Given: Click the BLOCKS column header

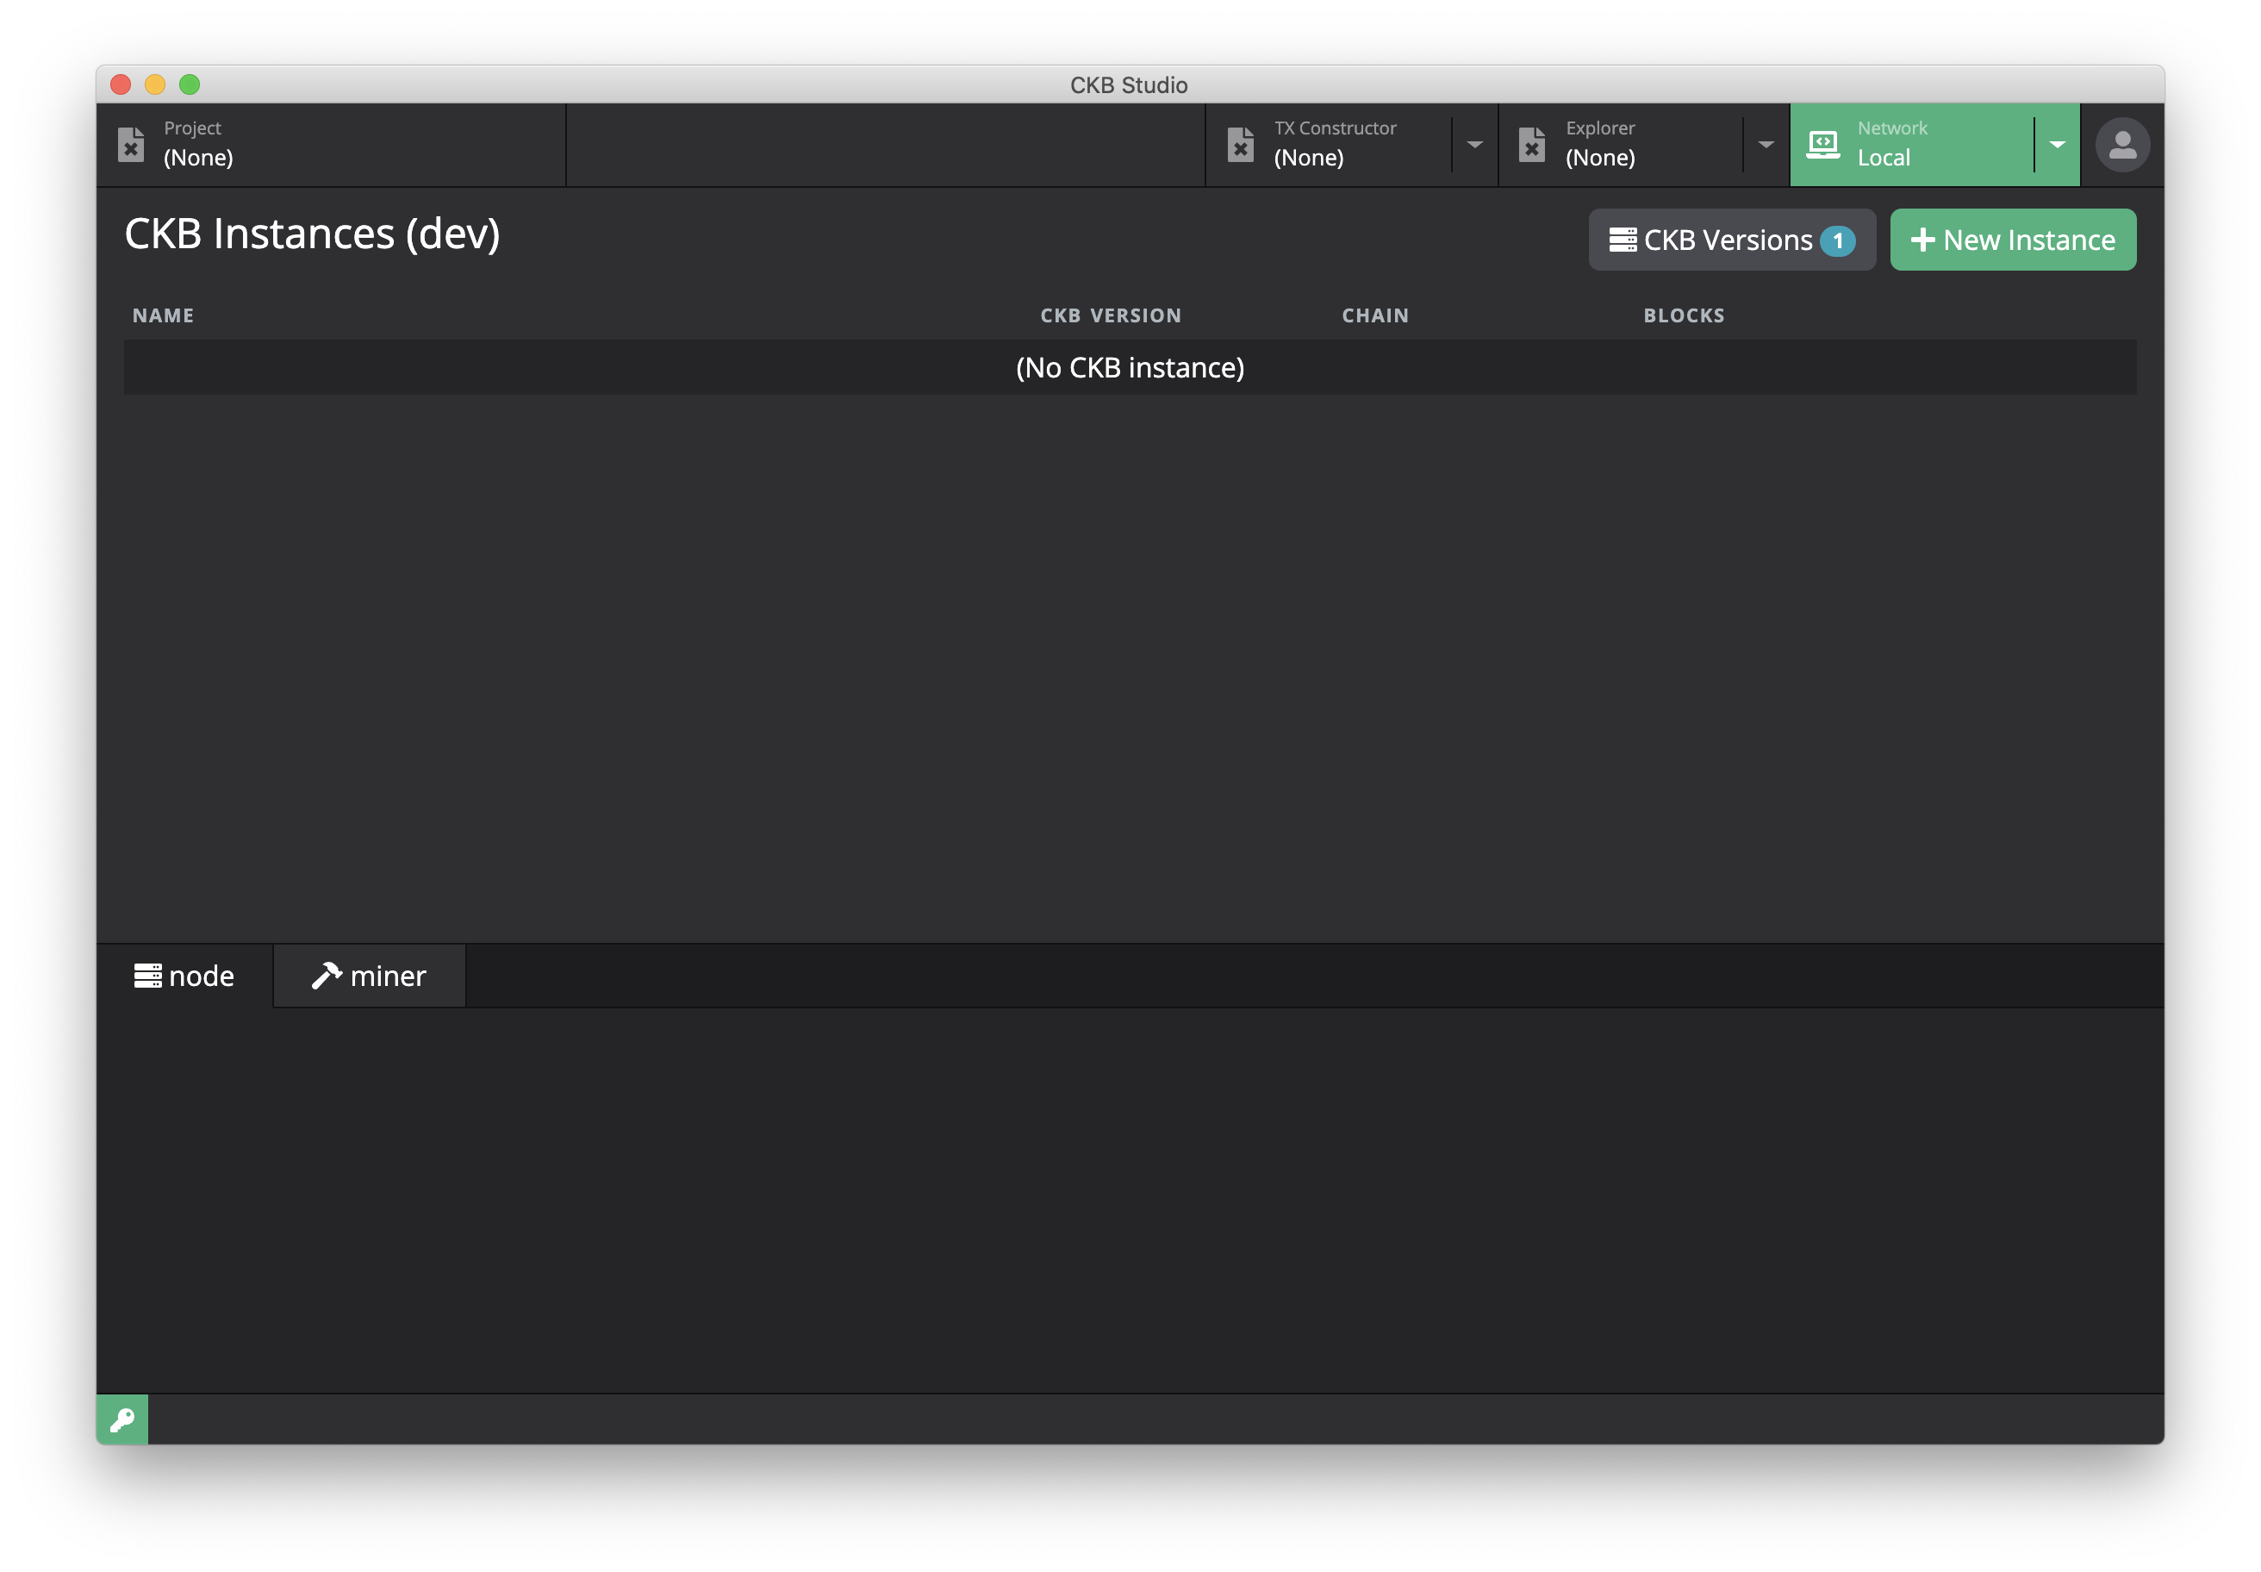Looking at the screenshot, I should click(1683, 316).
